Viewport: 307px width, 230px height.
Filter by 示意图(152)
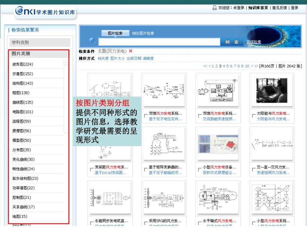(23, 74)
